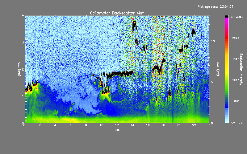Click the black cloud patch near 22 UTC at 3.4 km

coord(194,32)
